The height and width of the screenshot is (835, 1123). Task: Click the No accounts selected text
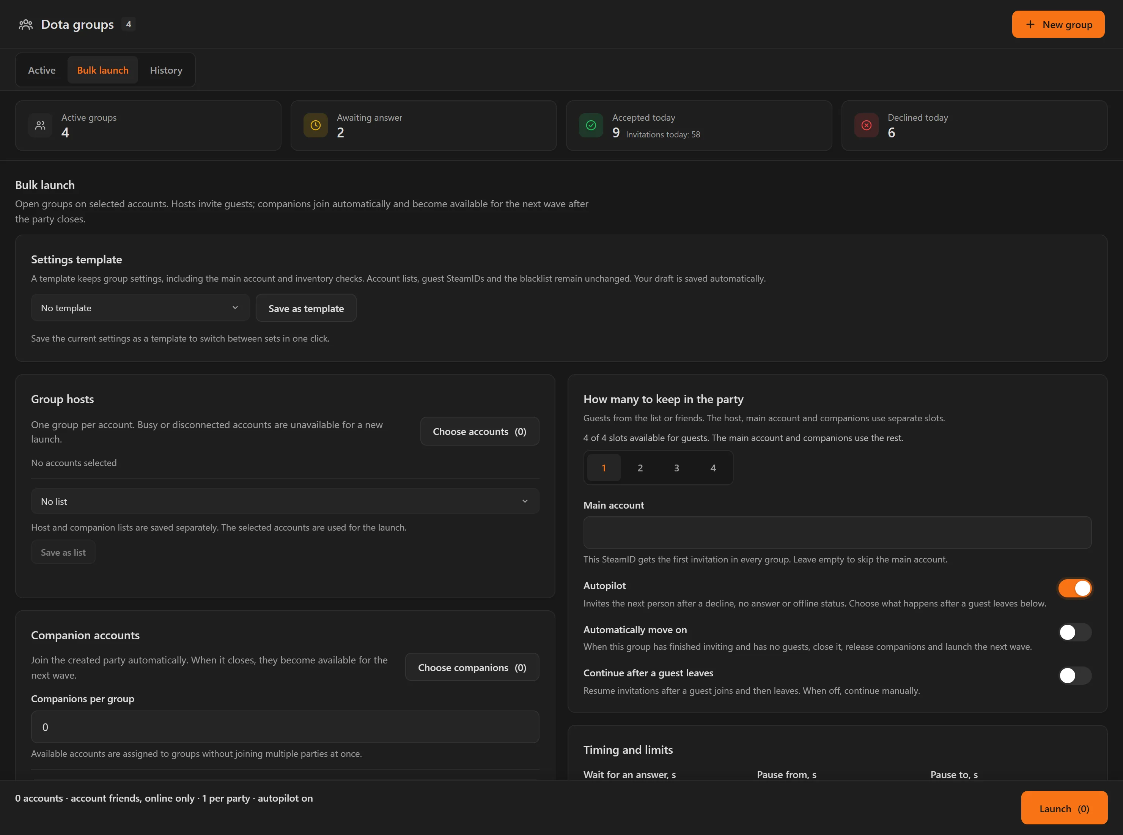(74, 463)
